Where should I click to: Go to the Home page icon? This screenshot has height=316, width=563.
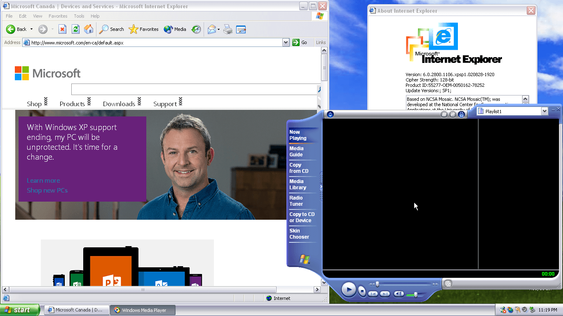pos(89,29)
